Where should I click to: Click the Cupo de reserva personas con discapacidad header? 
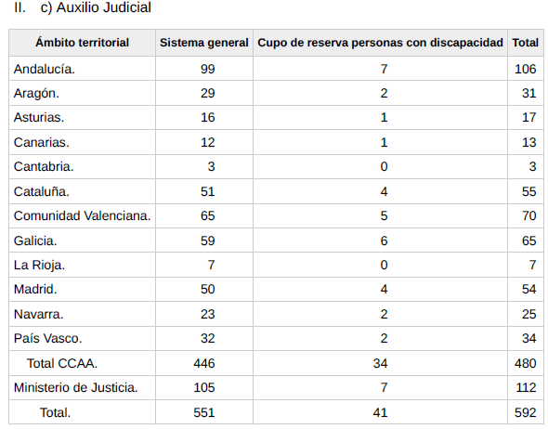coord(380,43)
